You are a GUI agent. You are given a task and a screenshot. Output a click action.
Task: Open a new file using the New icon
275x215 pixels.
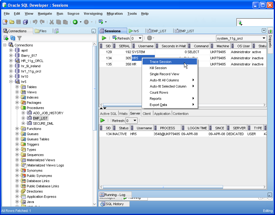tap(5, 22)
